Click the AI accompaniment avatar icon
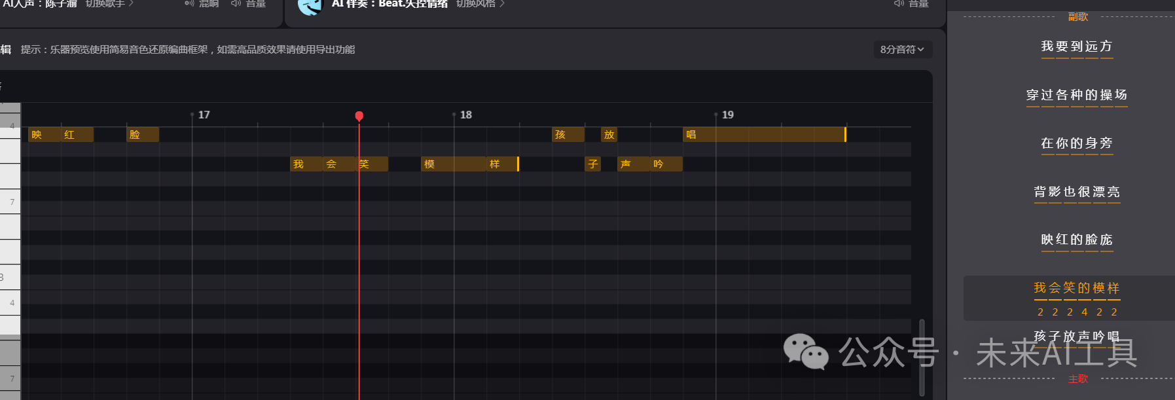This screenshot has height=400, width=1175. coord(310,6)
